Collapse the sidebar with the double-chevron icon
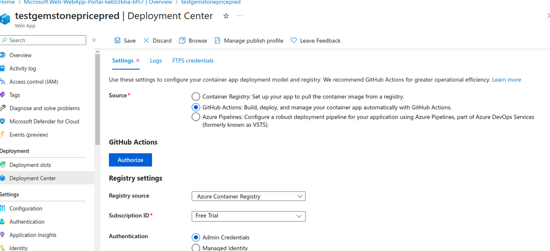The image size is (550, 251). (x=94, y=40)
